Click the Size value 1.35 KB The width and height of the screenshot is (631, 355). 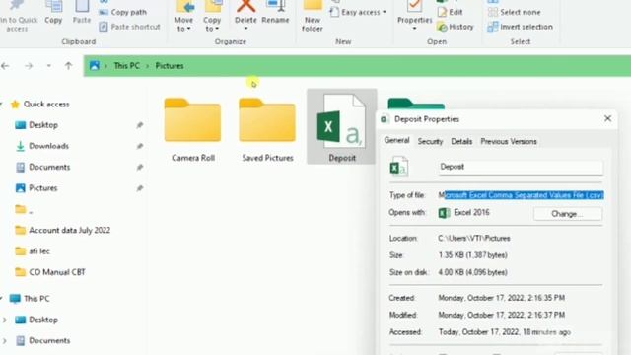click(473, 255)
